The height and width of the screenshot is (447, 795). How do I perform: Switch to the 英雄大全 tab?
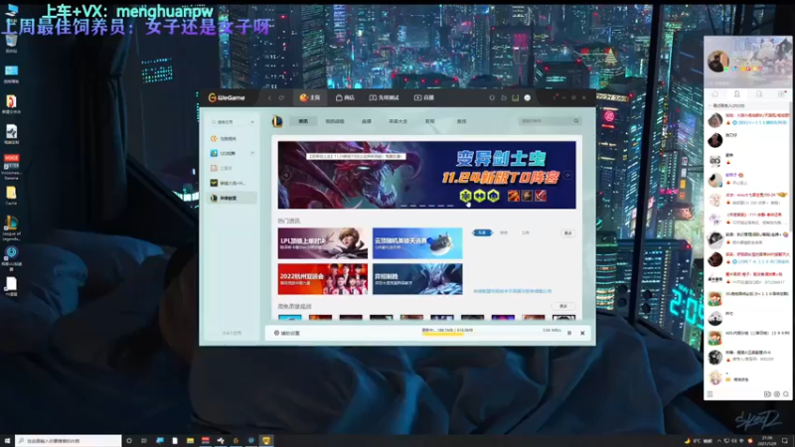click(398, 121)
